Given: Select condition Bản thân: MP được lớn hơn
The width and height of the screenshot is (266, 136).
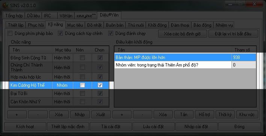Looking at the screenshot, I should coord(173,57).
